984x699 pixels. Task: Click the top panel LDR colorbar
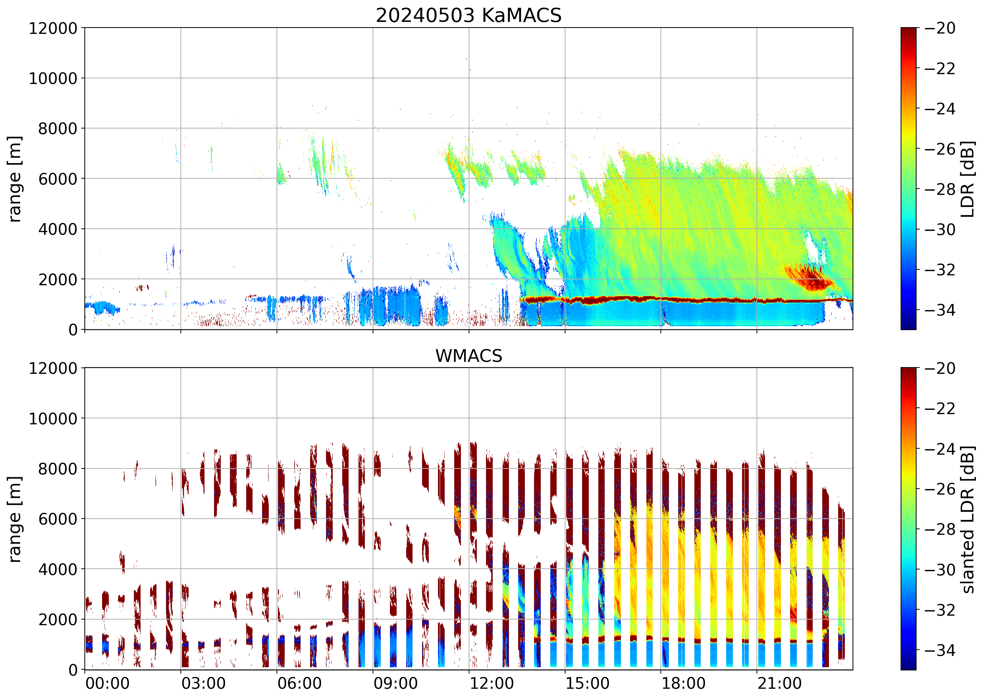coord(908,179)
